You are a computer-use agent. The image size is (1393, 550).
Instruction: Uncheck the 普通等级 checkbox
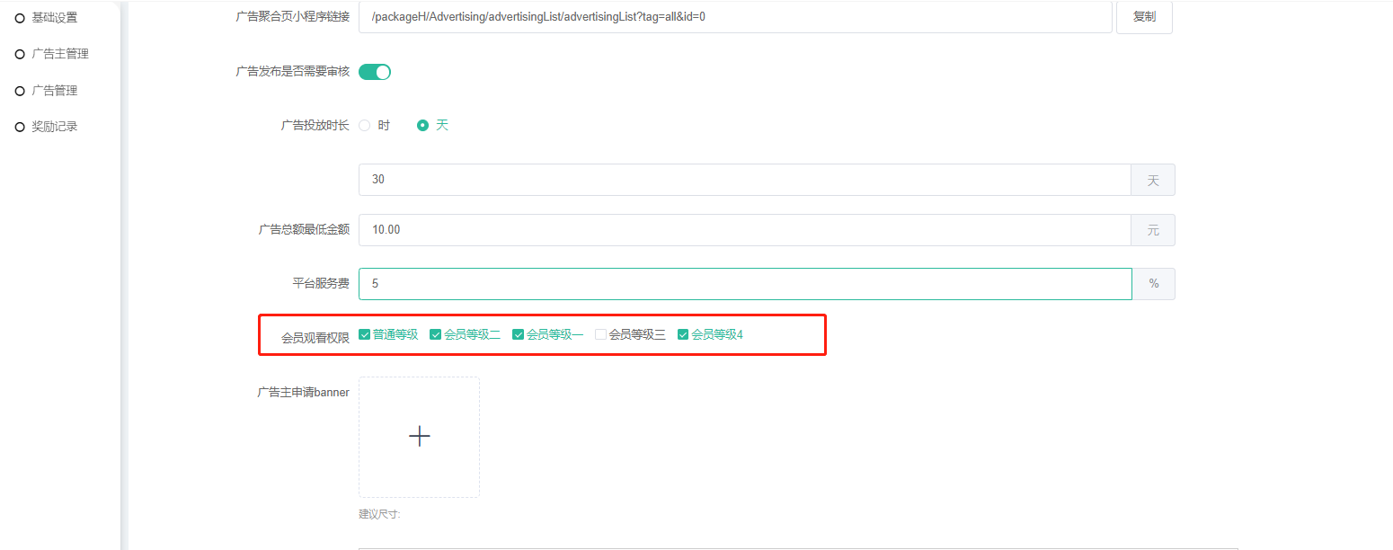tap(365, 334)
